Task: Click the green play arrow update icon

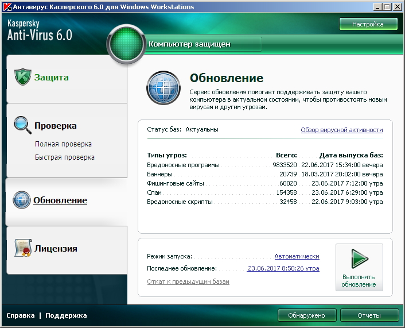Action: pyautogui.click(x=359, y=260)
